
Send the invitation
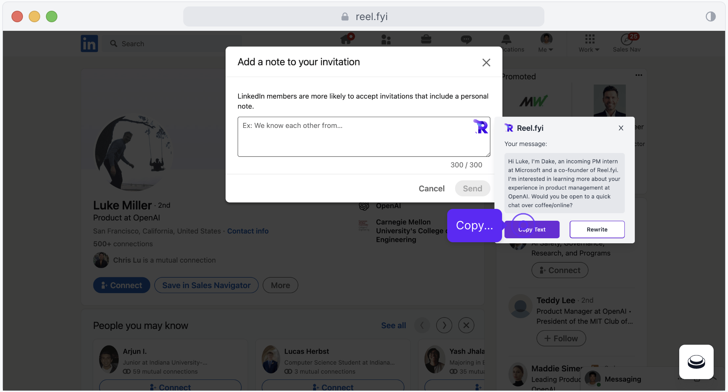pyautogui.click(x=472, y=188)
